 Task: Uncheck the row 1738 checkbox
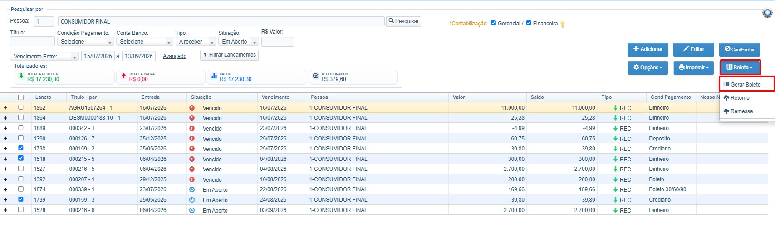click(x=20, y=148)
